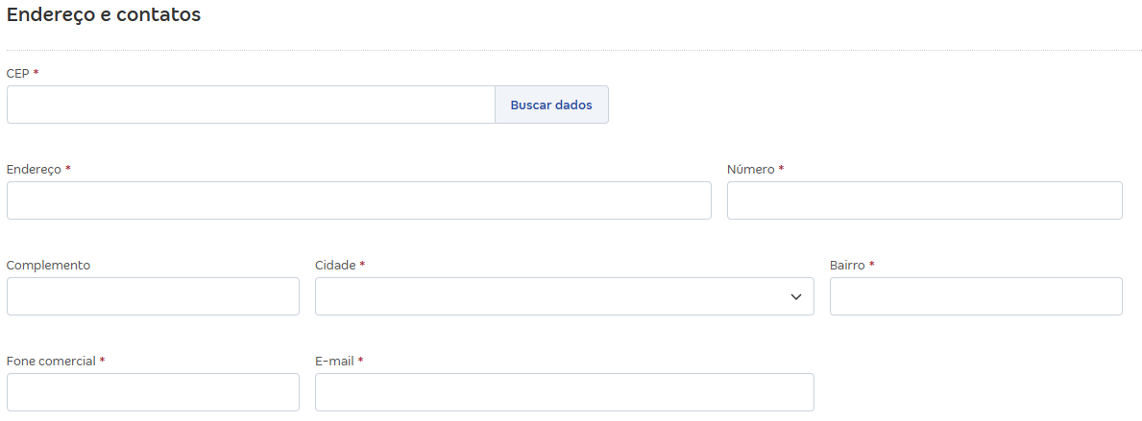Click the Fone comercial label

click(x=51, y=361)
